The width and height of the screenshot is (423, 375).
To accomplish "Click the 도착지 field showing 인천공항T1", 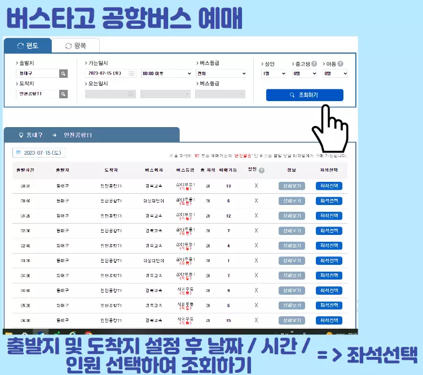I will coord(37,94).
